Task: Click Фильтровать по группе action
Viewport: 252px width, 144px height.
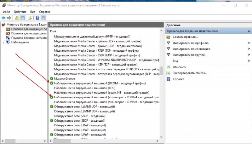Action: [x=189, y=55]
